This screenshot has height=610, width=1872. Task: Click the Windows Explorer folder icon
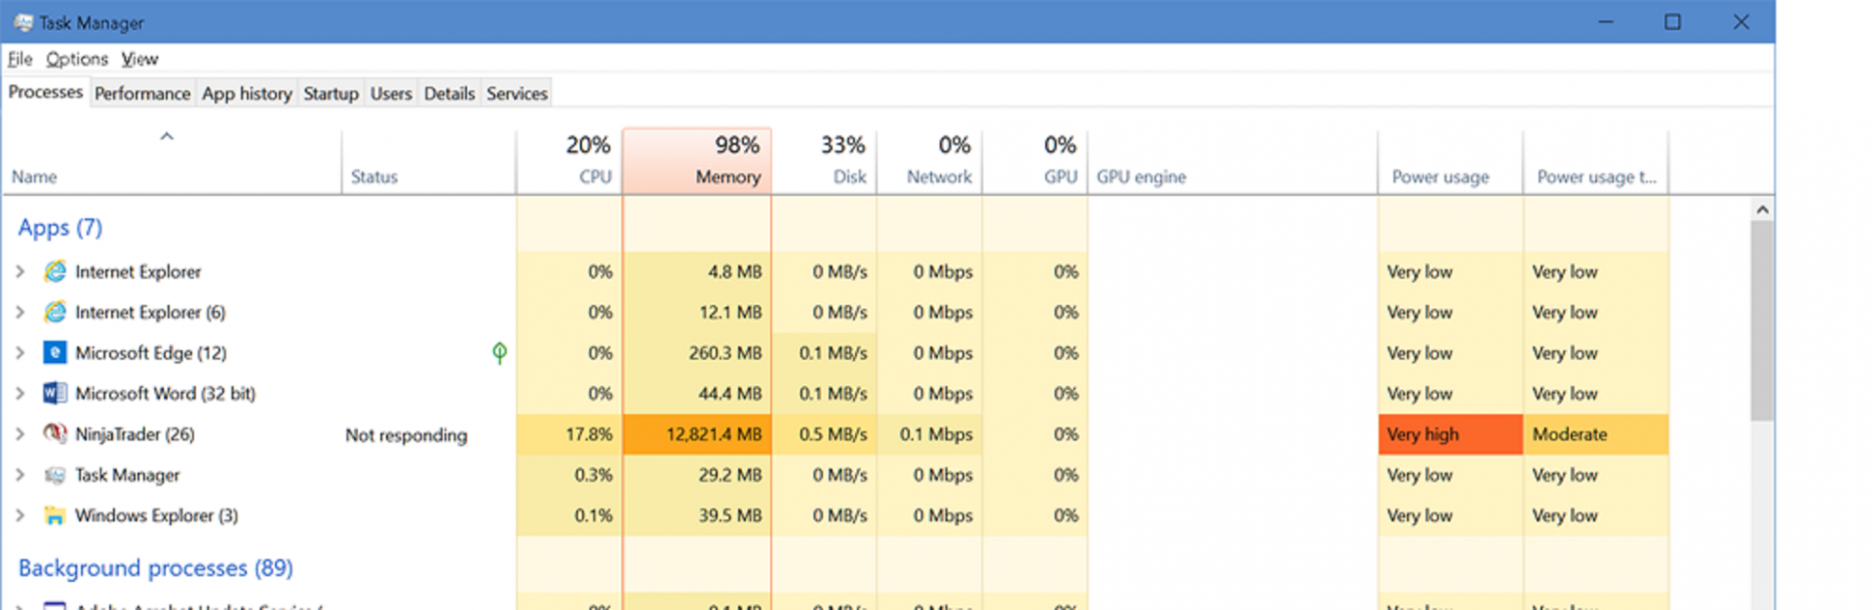[x=56, y=515]
